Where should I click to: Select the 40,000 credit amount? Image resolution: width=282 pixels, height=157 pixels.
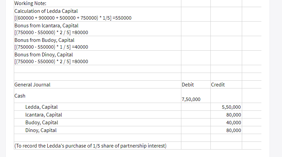tap(233, 123)
